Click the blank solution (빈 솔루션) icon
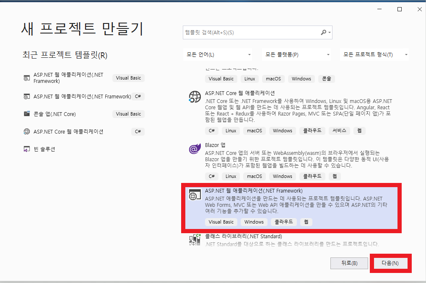Screen dimensions: 426x283 coord(27,149)
